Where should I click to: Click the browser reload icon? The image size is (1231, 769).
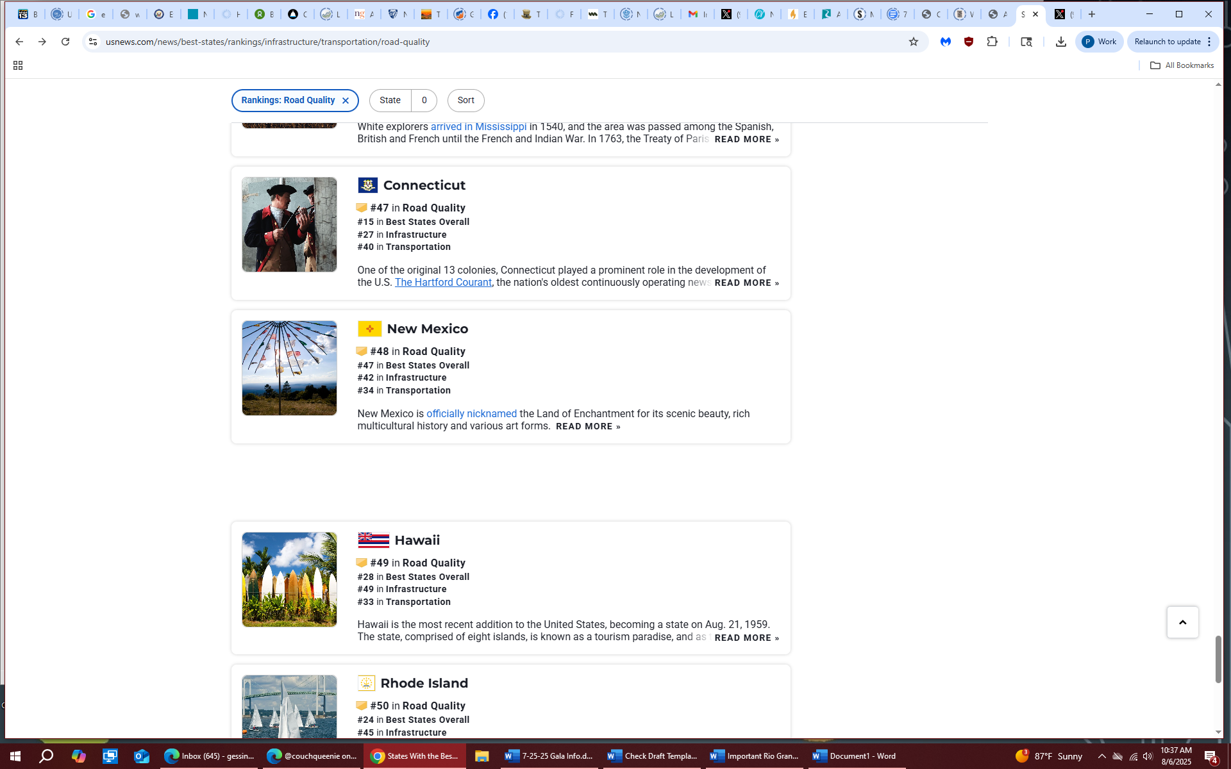(x=65, y=42)
